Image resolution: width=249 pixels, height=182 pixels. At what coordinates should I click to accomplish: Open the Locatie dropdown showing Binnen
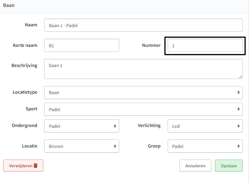click(x=82, y=146)
